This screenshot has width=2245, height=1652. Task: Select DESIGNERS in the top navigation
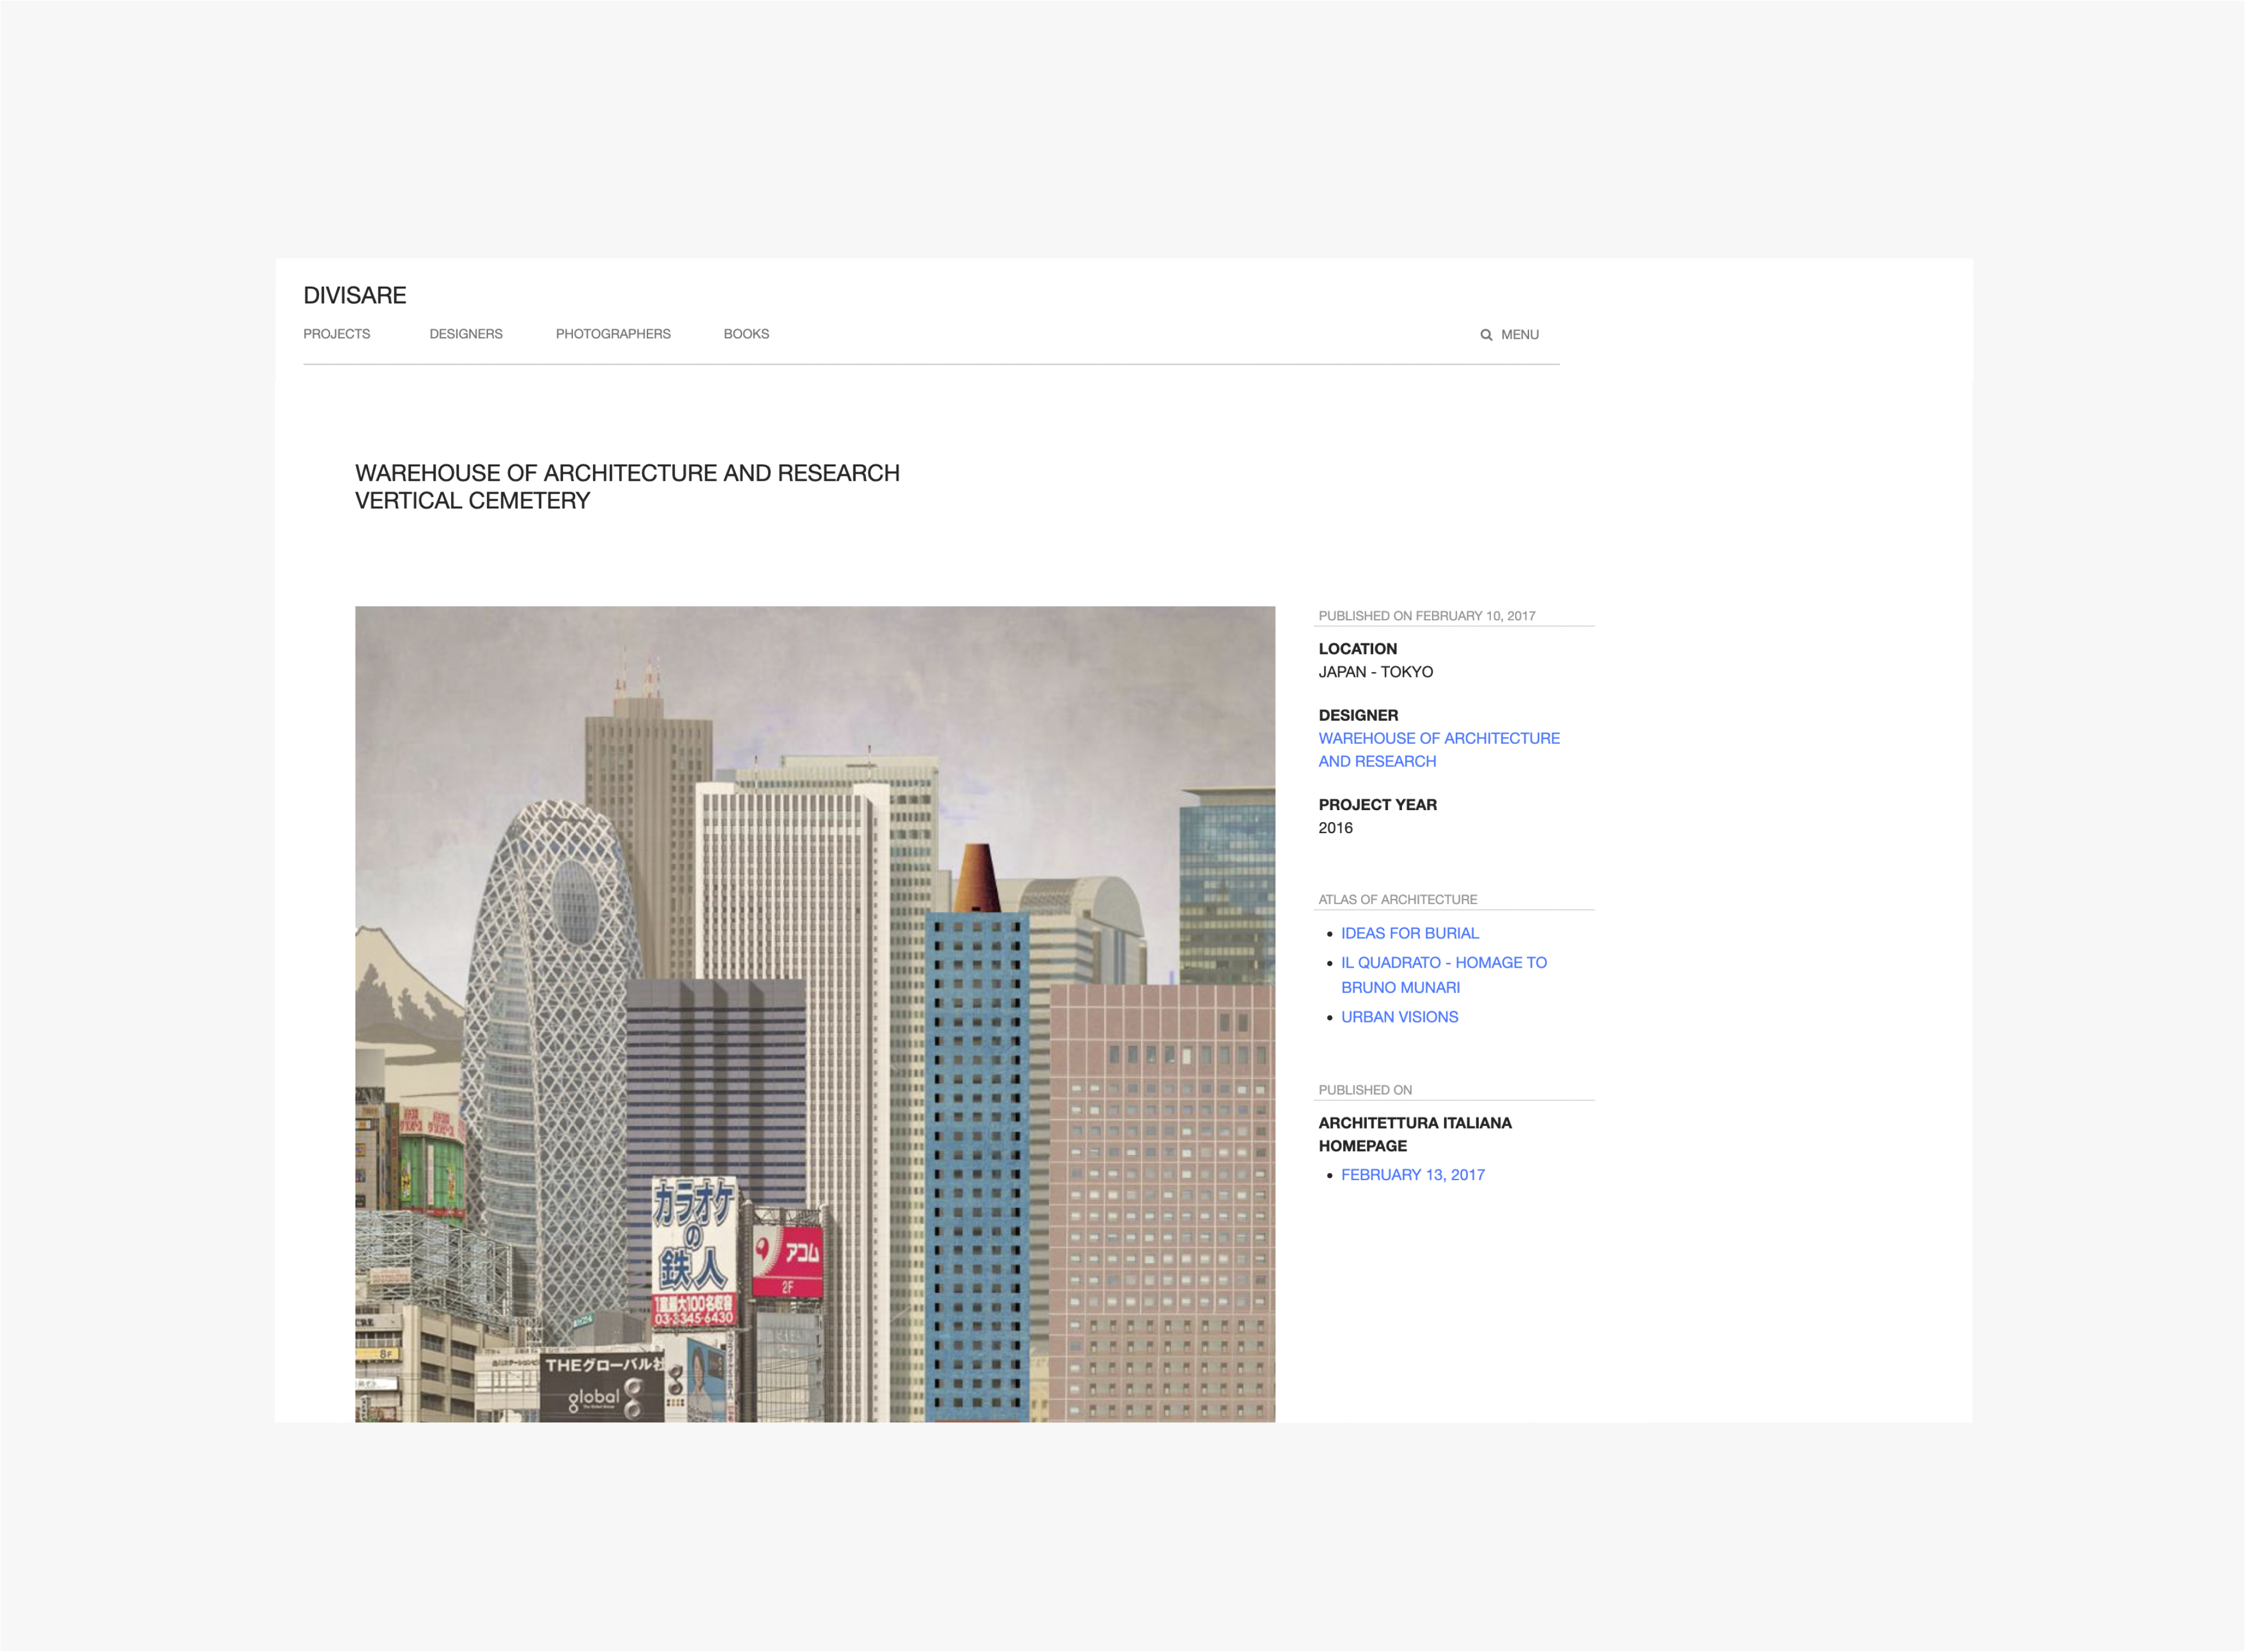click(465, 334)
